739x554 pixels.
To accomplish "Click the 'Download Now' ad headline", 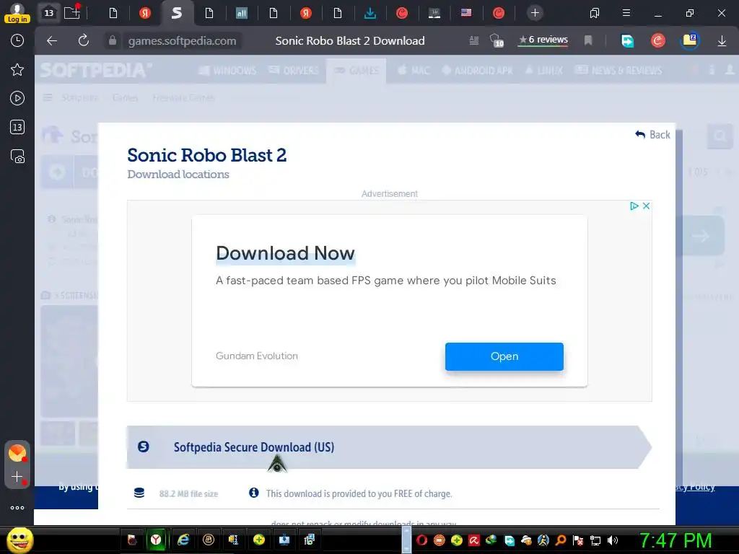I will tap(285, 253).
